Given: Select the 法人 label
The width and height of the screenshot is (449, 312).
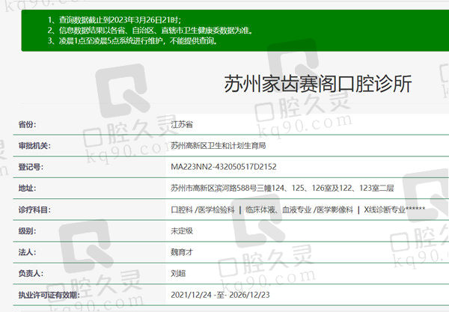Looking at the screenshot, I should coord(27,252).
